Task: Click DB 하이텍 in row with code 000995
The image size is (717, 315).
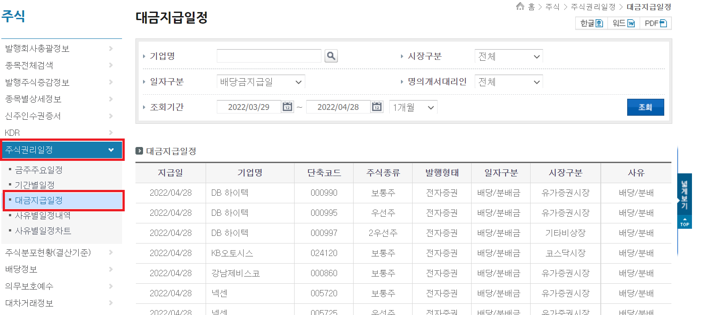Action: [x=230, y=213]
